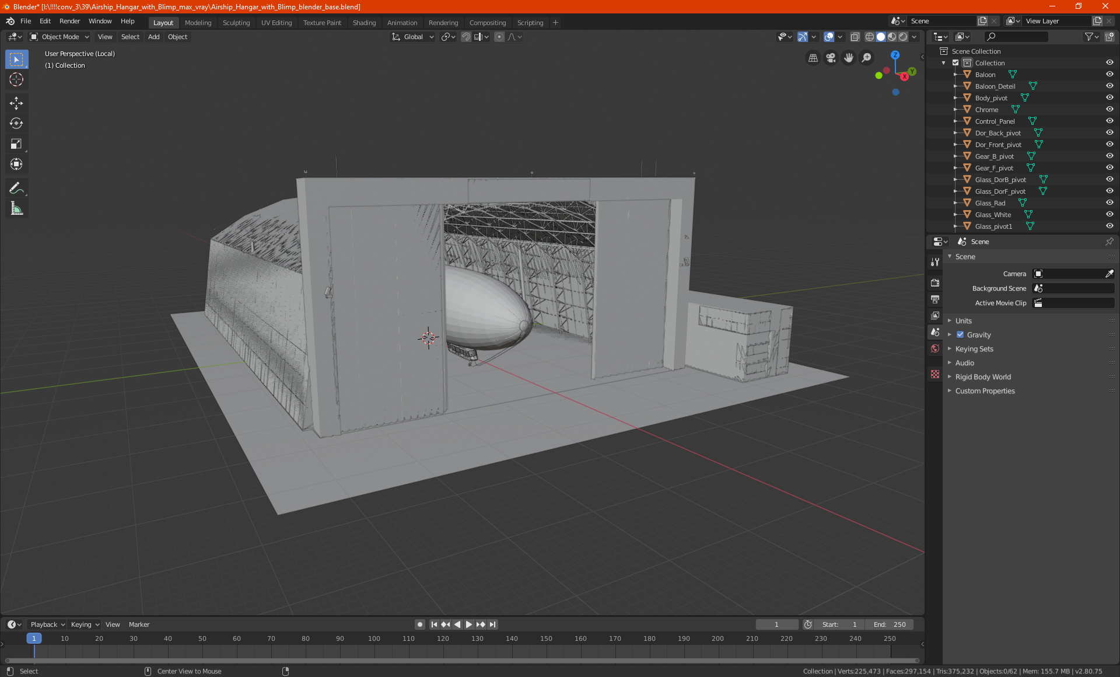Open the Render menu
Screen dimensions: 1120x677
coord(69,21)
